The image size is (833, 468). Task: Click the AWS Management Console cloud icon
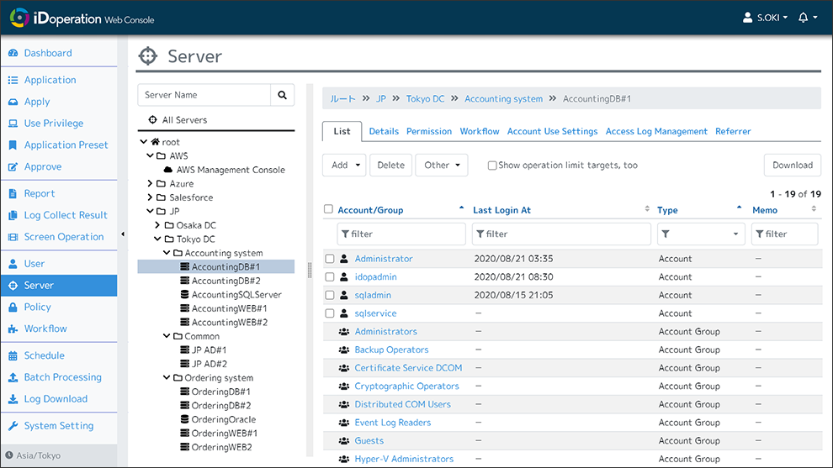click(168, 170)
